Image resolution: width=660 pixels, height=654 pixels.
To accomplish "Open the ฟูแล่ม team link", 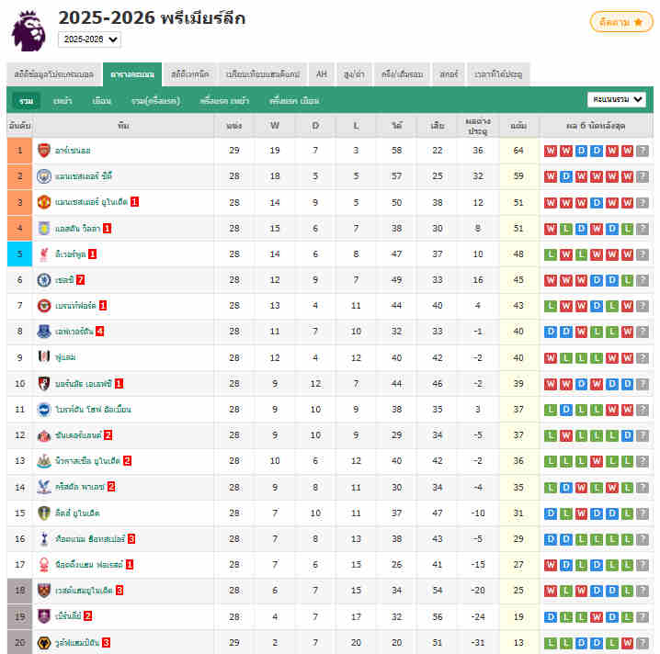I will point(67,357).
